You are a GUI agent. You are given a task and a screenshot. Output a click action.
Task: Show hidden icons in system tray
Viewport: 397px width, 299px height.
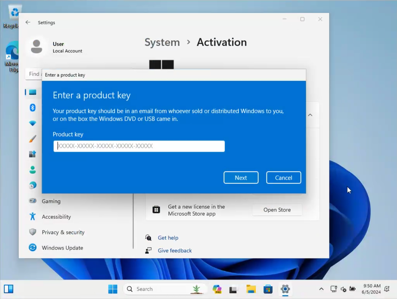point(321,289)
